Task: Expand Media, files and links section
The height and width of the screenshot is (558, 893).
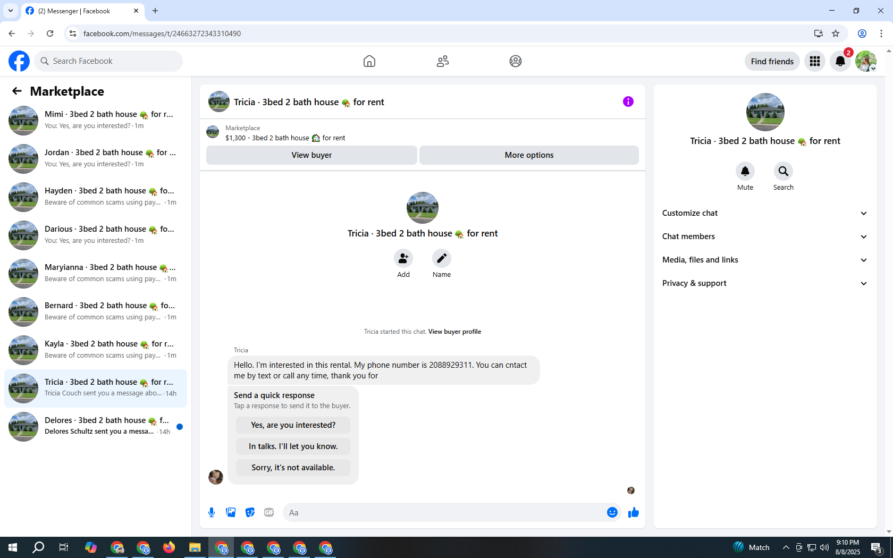Action: point(765,260)
